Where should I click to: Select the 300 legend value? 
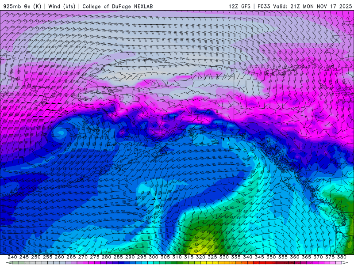[x=154, y=257]
